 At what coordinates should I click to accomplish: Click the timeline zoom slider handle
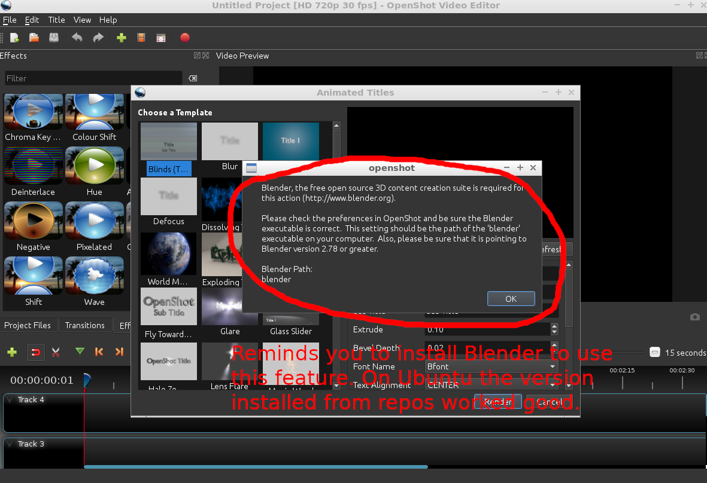coord(654,353)
